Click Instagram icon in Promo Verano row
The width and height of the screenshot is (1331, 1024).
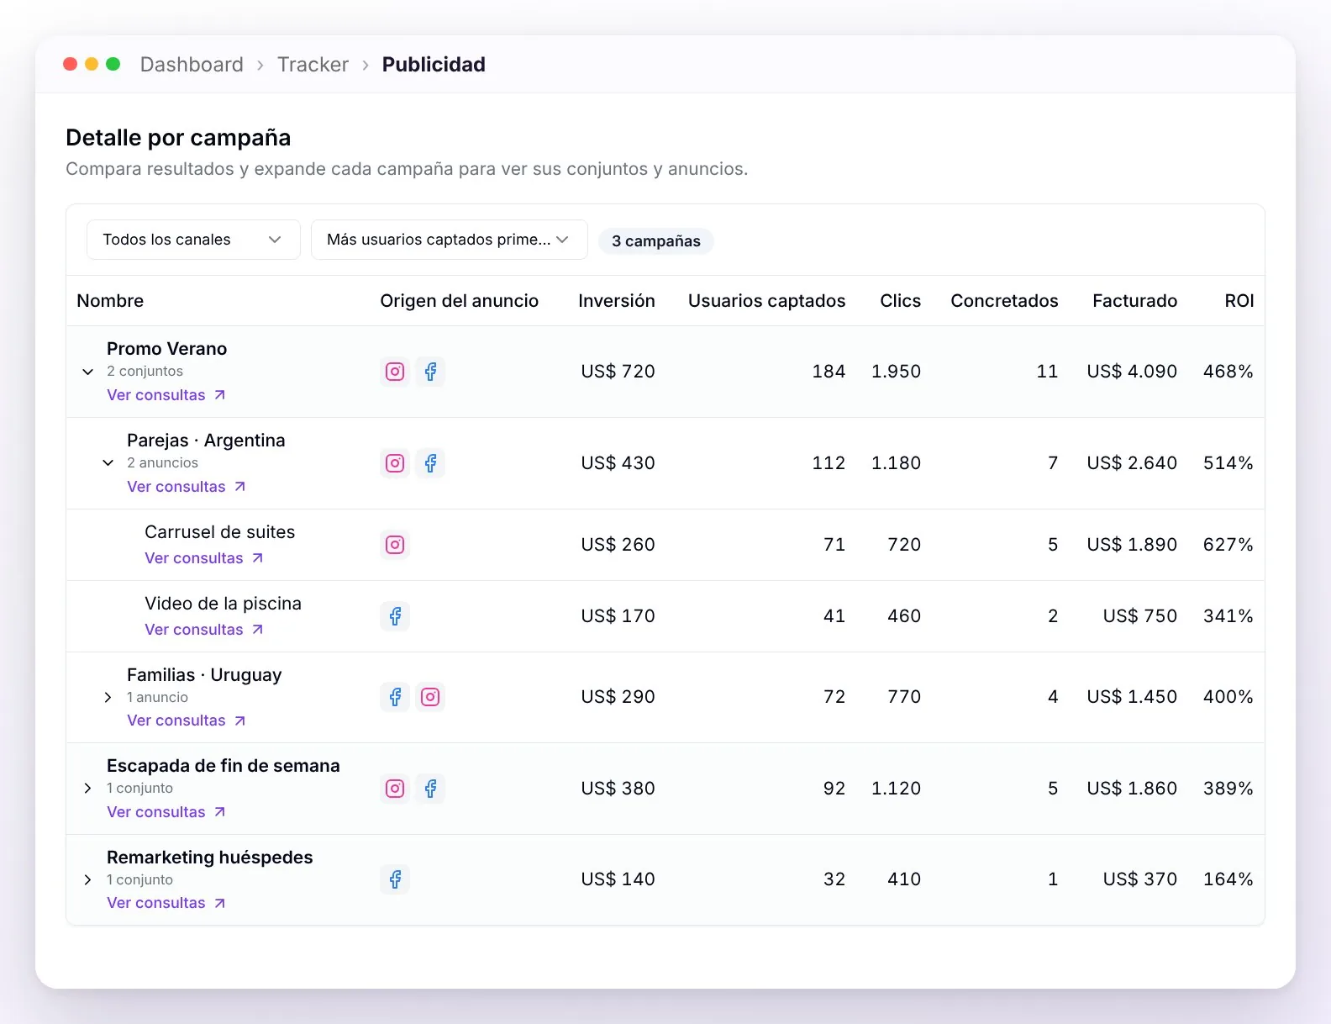pyautogui.click(x=395, y=372)
